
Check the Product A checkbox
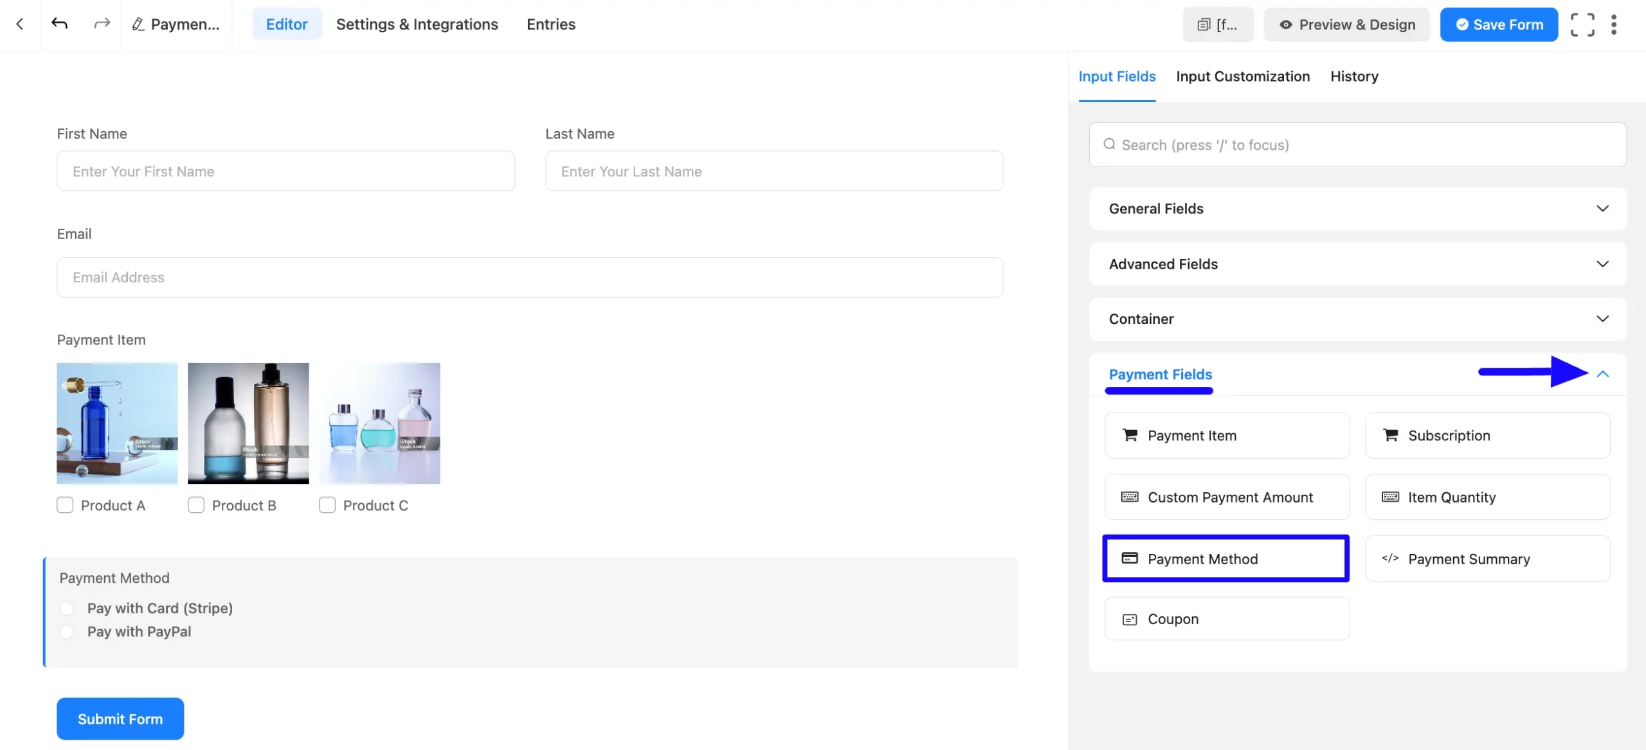65,505
